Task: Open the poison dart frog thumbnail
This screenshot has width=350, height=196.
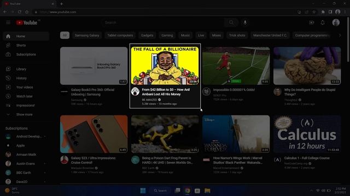Action: 165,134
